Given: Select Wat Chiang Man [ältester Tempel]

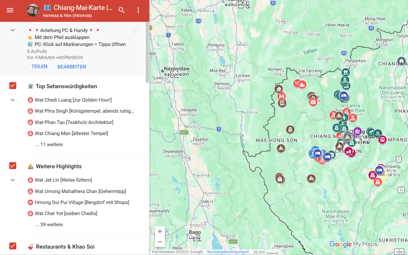Looking at the screenshot, I should click(x=71, y=133).
